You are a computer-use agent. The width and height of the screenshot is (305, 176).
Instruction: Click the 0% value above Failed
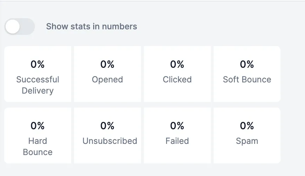pyautogui.click(x=177, y=126)
